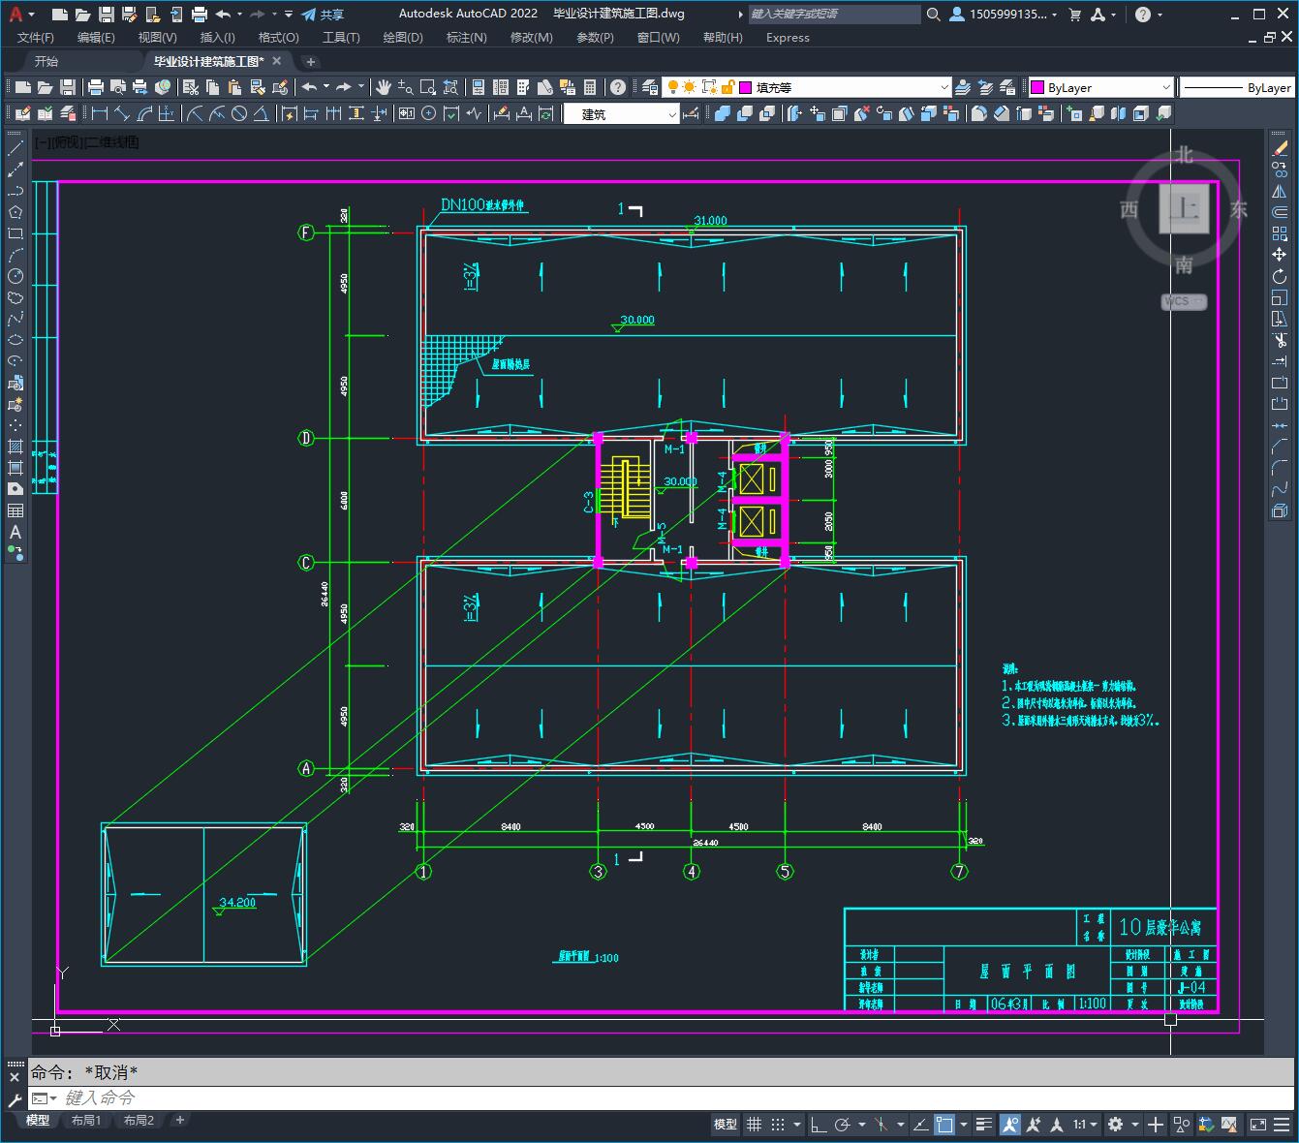Open the ByLayer color dropdown
Viewport: 1299px width, 1143px height.
coord(1100,87)
